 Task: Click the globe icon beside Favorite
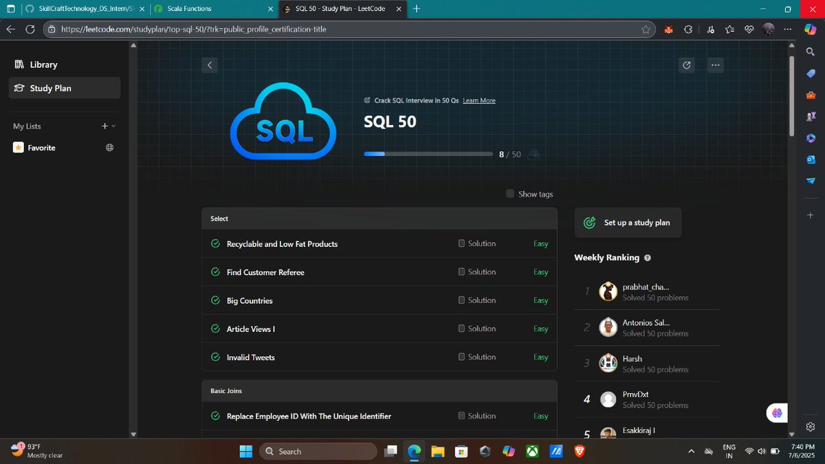coord(109,148)
